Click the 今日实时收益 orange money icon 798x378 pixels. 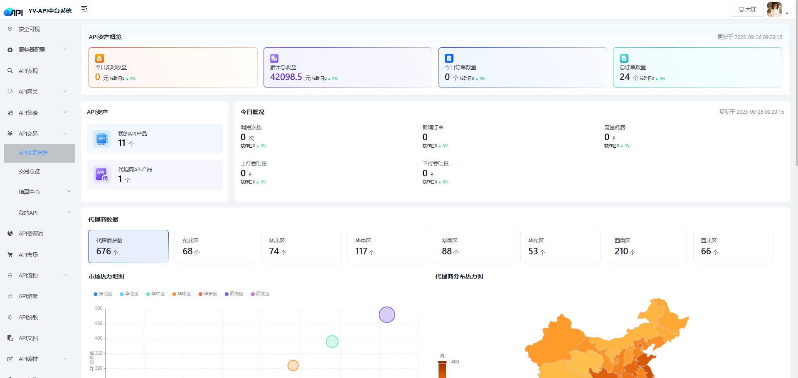[99, 58]
